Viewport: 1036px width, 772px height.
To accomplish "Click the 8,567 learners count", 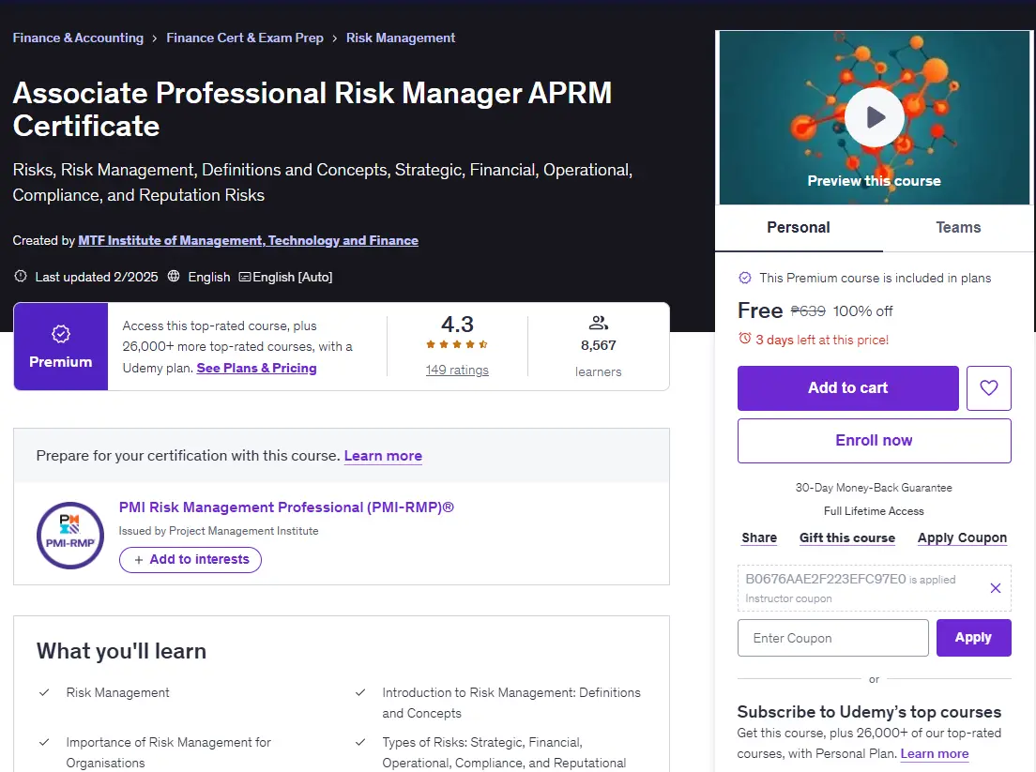I will (598, 345).
